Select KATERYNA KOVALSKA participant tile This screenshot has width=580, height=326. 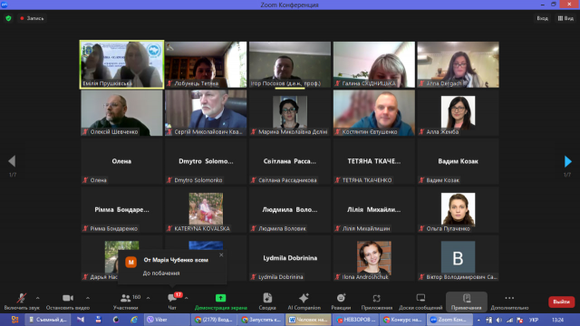click(206, 209)
